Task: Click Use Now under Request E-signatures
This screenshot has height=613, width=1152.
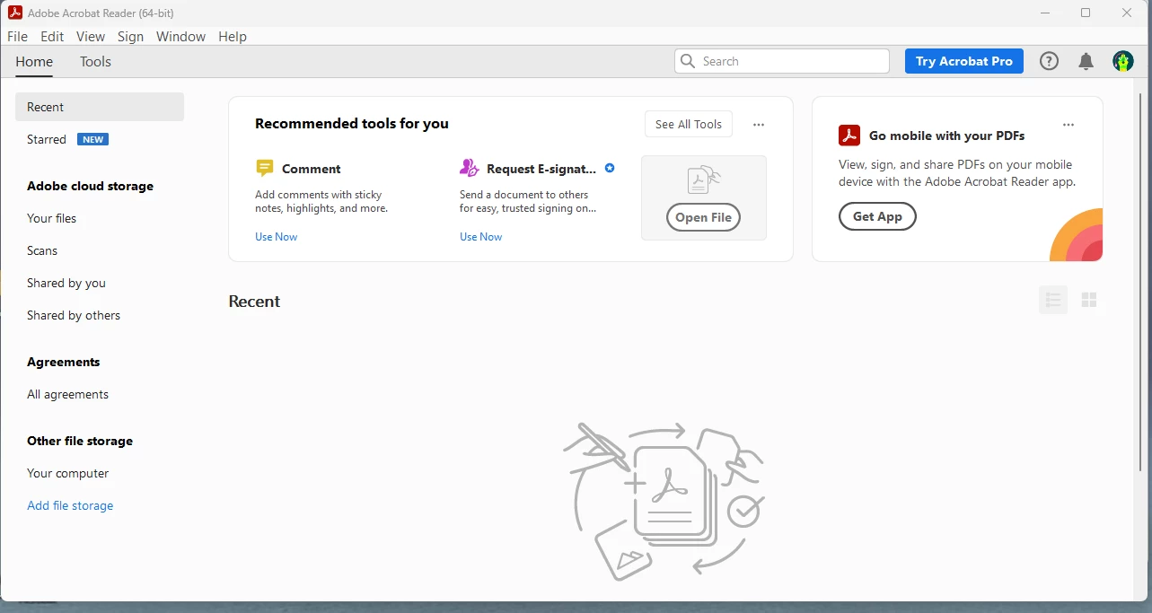Action: 480,237
